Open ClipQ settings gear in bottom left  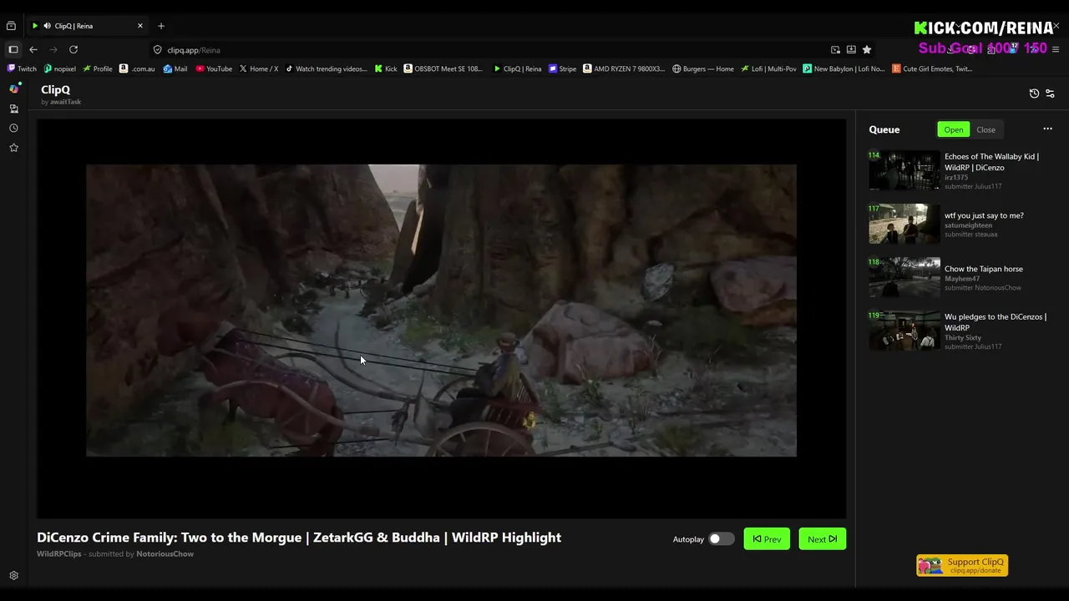click(x=13, y=576)
